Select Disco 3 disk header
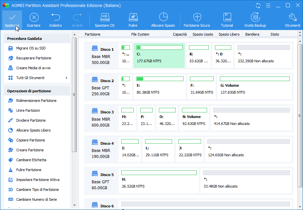This screenshot has height=210, width=303. pos(101,118)
